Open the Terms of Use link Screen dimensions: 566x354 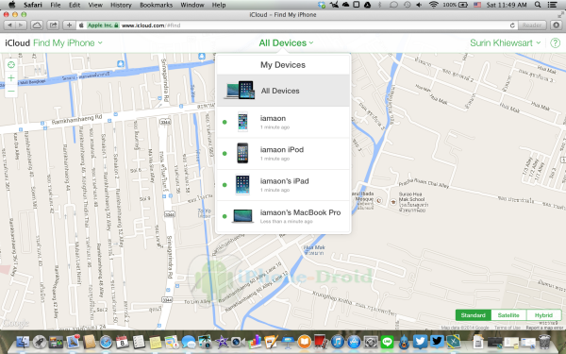508,328
